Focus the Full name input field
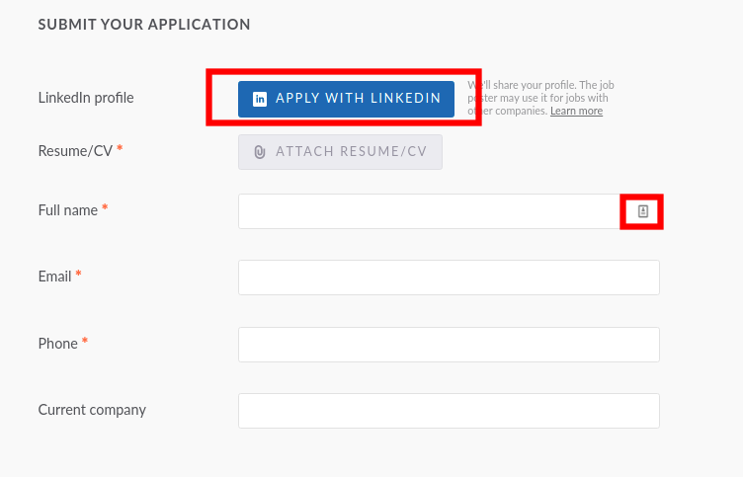 tap(449, 211)
